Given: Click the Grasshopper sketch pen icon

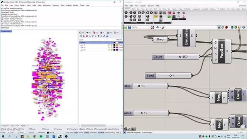Looking at the screenshot, I should (163, 27).
